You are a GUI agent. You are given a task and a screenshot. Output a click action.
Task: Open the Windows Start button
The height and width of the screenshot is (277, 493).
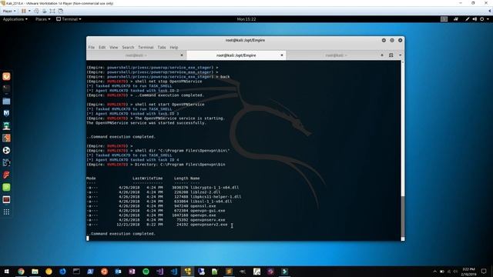click(6, 272)
